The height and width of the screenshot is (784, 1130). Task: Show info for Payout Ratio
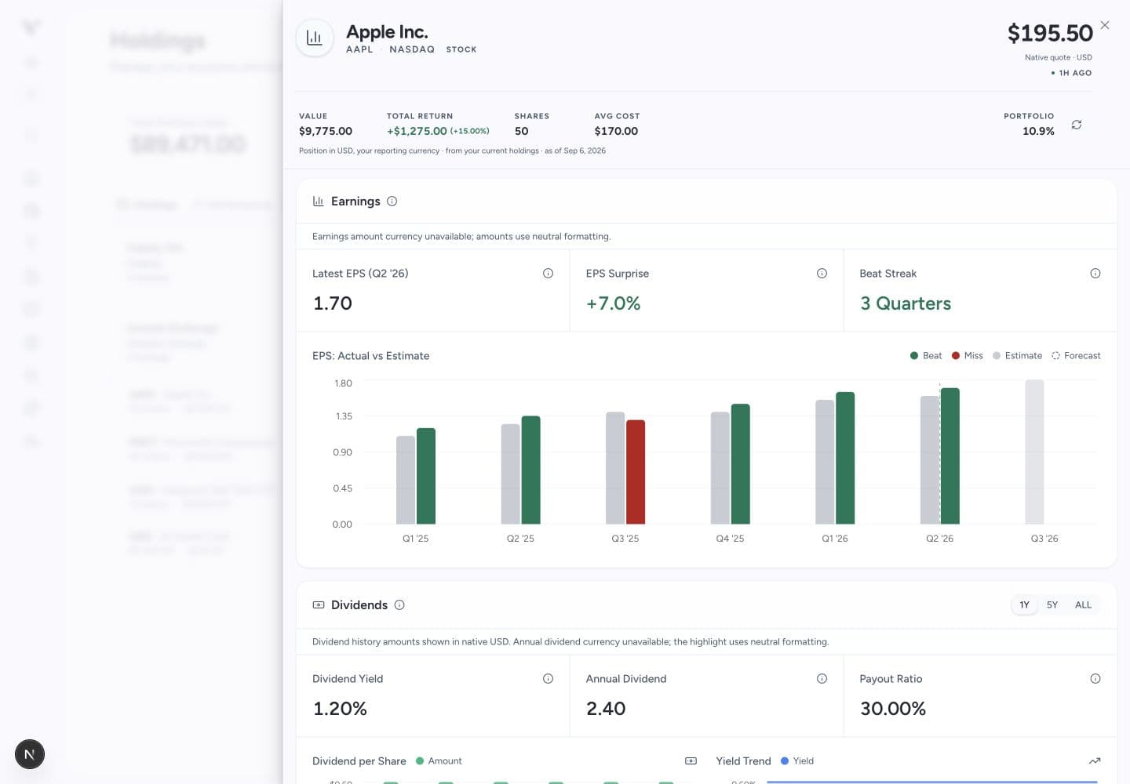coord(1095,679)
